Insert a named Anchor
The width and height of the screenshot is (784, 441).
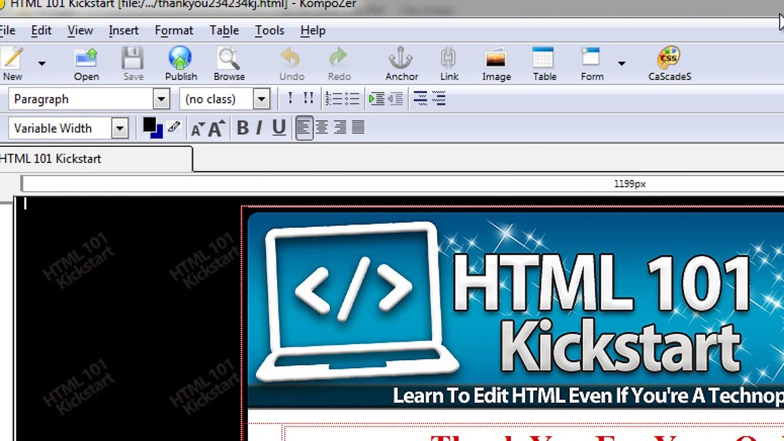click(401, 64)
